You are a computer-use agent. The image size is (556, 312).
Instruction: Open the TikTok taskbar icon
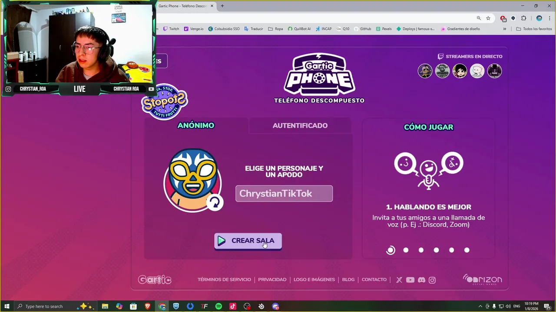tap(233, 306)
